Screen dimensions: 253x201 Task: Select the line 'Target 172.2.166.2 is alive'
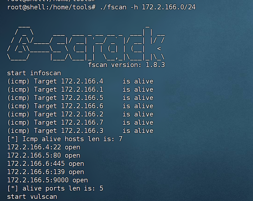(x=80, y=114)
